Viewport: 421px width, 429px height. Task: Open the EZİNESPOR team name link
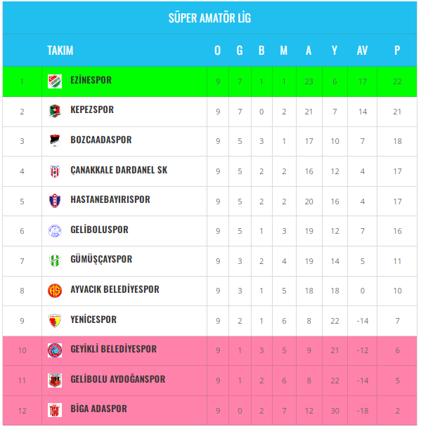[x=91, y=80]
